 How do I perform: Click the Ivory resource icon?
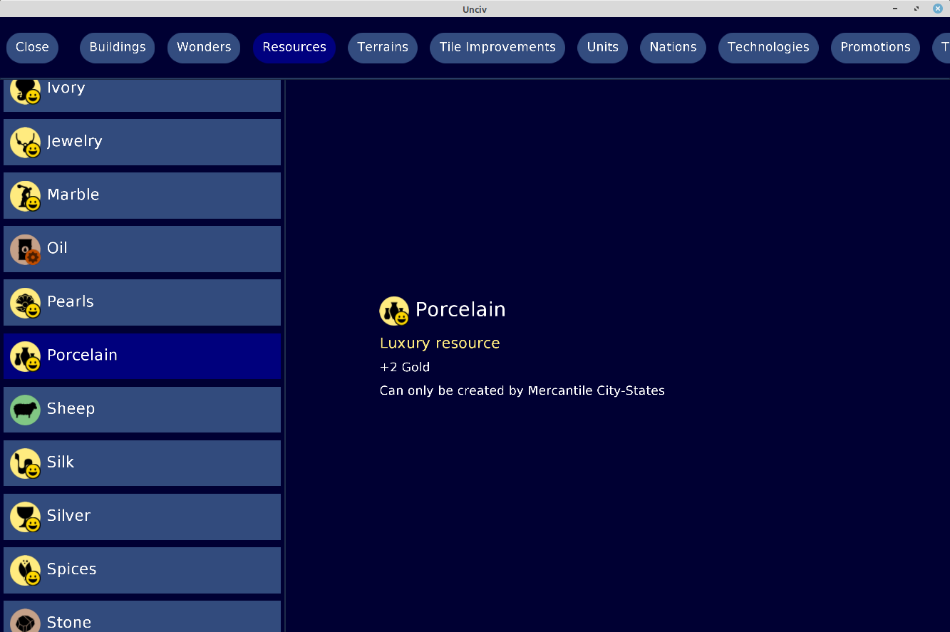26,90
